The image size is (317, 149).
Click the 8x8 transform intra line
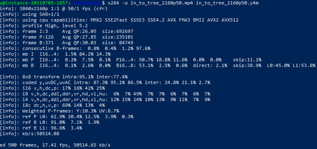pyautogui.click(x=64, y=77)
